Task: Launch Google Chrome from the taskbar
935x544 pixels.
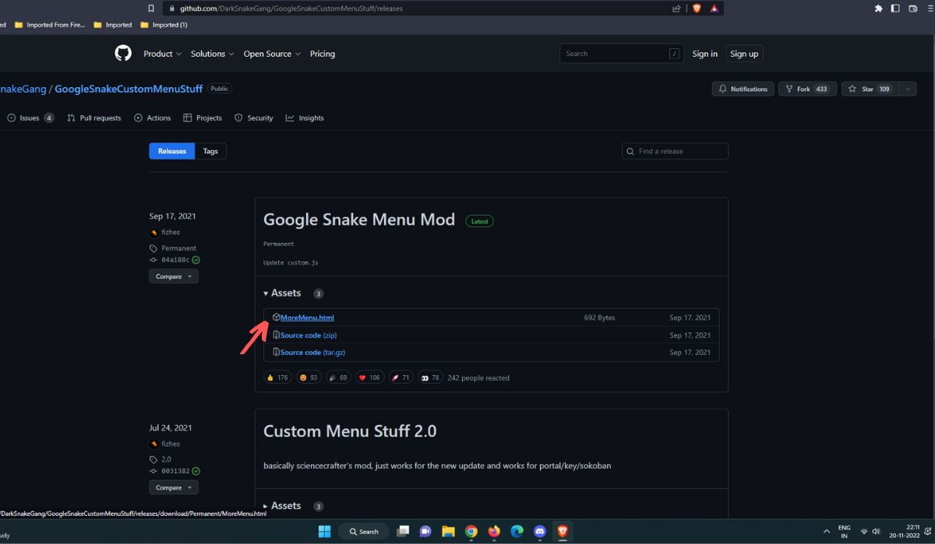Action: click(x=471, y=531)
